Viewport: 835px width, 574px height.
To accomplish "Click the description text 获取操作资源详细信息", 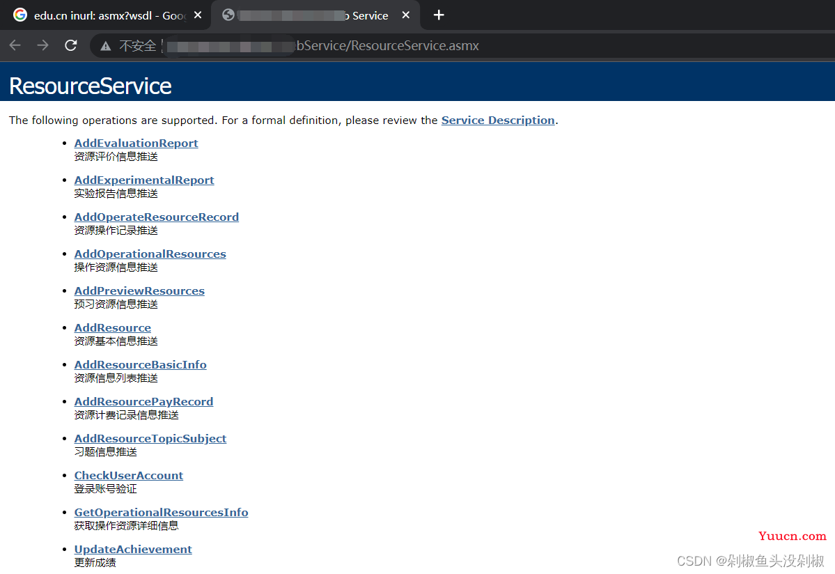I will [x=127, y=525].
